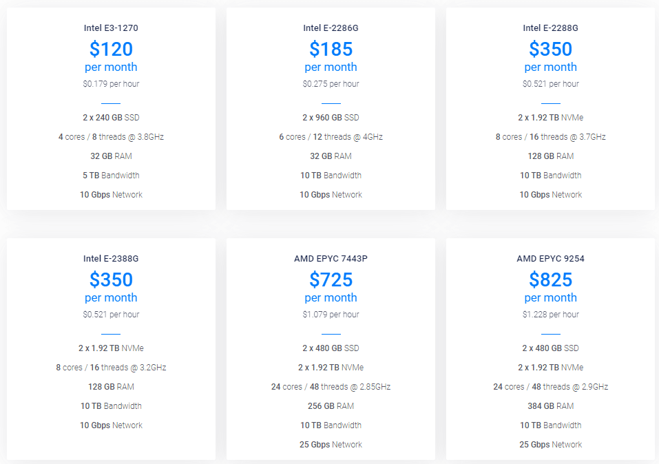Select 2 x 480 GB SSD under AMD EPYC 9254
The width and height of the screenshot is (659, 464).
point(551,348)
